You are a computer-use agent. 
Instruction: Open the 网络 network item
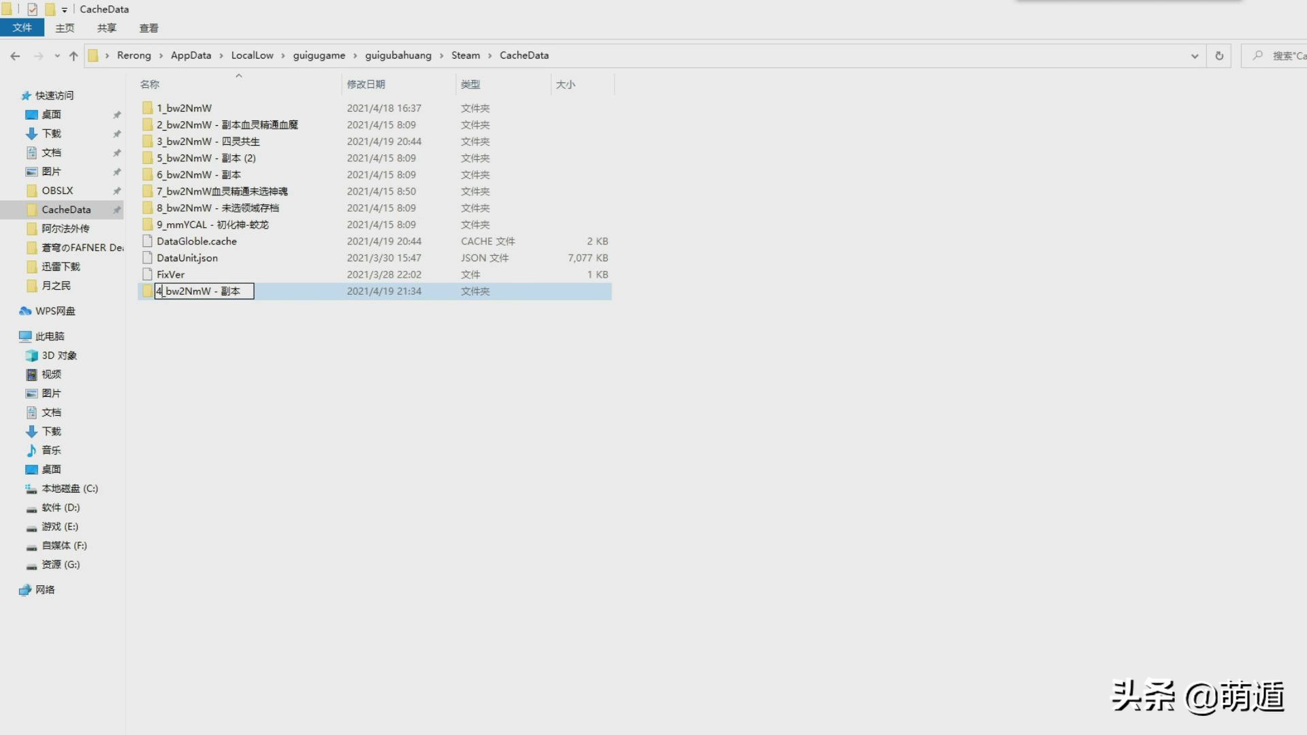[45, 590]
